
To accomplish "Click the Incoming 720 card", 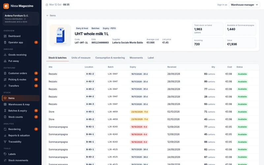I will (208, 43).
